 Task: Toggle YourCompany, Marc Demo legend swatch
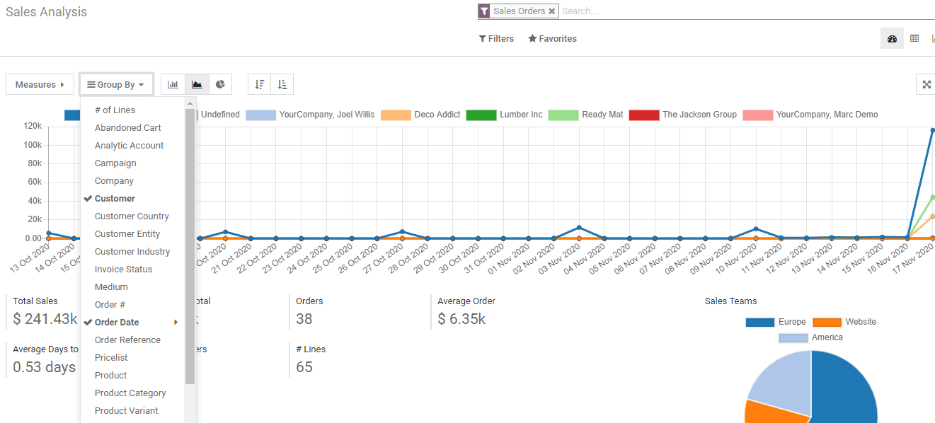pyautogui.click(x=758, y=115)
